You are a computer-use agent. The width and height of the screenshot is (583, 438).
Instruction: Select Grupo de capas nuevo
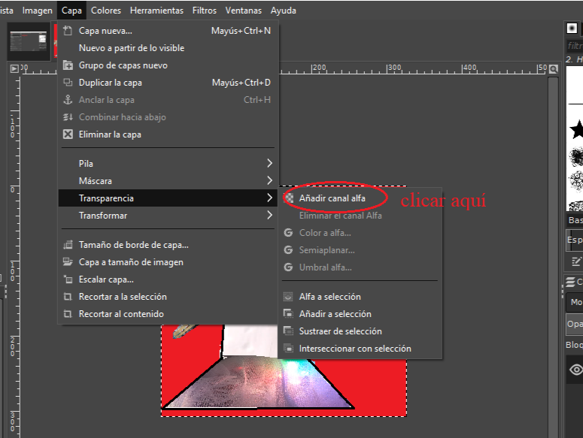[x=123, y=65]
